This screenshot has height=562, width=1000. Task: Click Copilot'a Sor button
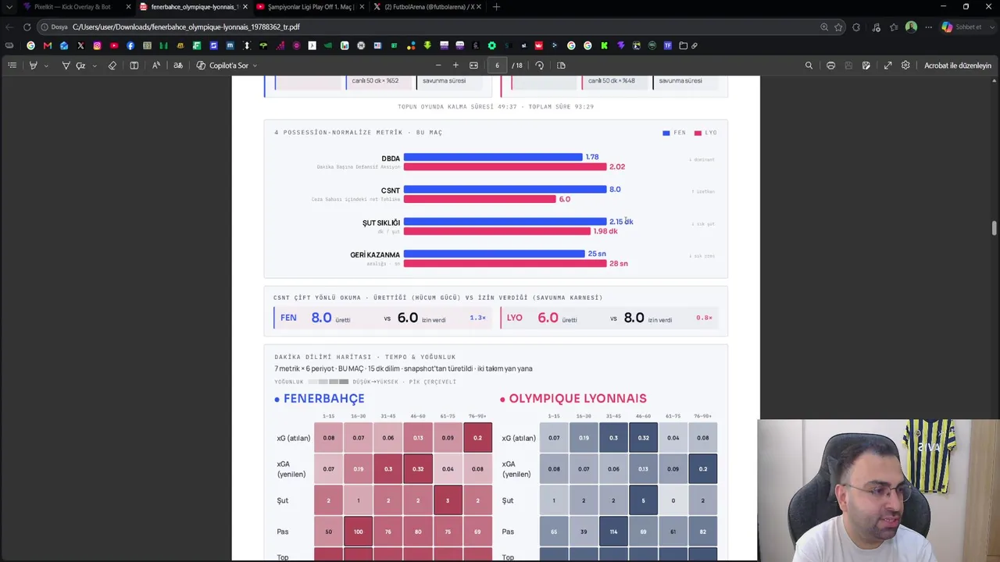[223, 66]
